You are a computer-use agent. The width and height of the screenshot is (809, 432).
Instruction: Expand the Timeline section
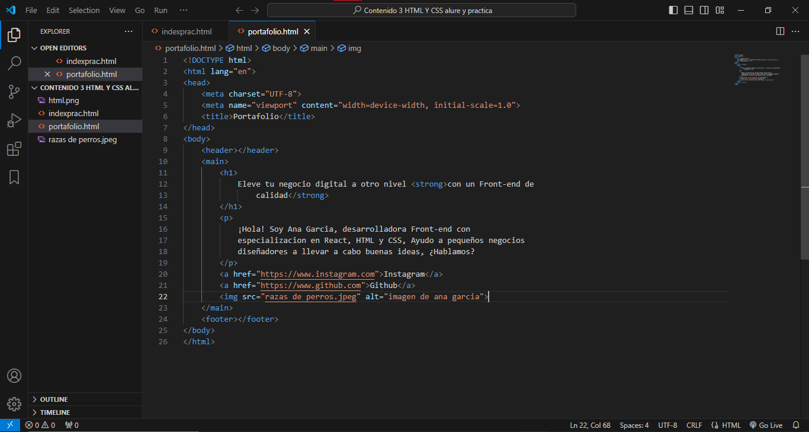85,412
